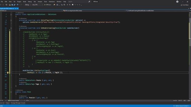Open the Debug menu
The image size is (191, 107).
(30, 2)
